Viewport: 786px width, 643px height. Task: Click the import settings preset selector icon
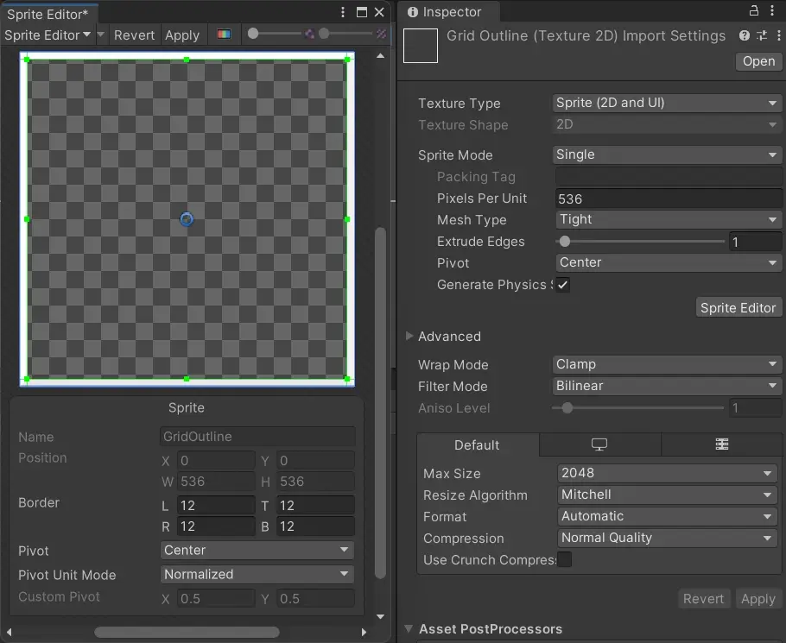tap(762, 35)
